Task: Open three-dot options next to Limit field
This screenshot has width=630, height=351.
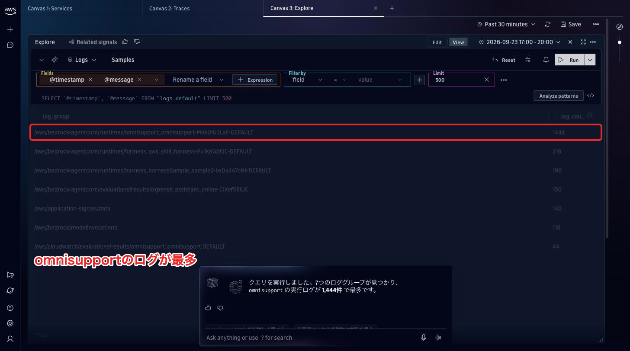Action: pyautogui.click(x=504, y=80)
